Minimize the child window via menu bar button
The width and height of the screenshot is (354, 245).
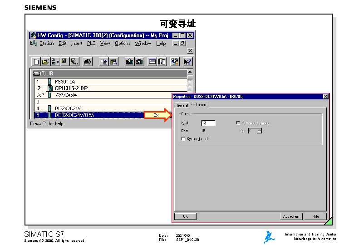[x=176, y=43]
